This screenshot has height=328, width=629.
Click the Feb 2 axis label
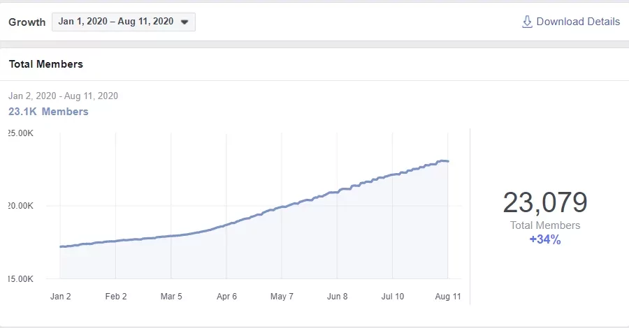click(116, 297)
